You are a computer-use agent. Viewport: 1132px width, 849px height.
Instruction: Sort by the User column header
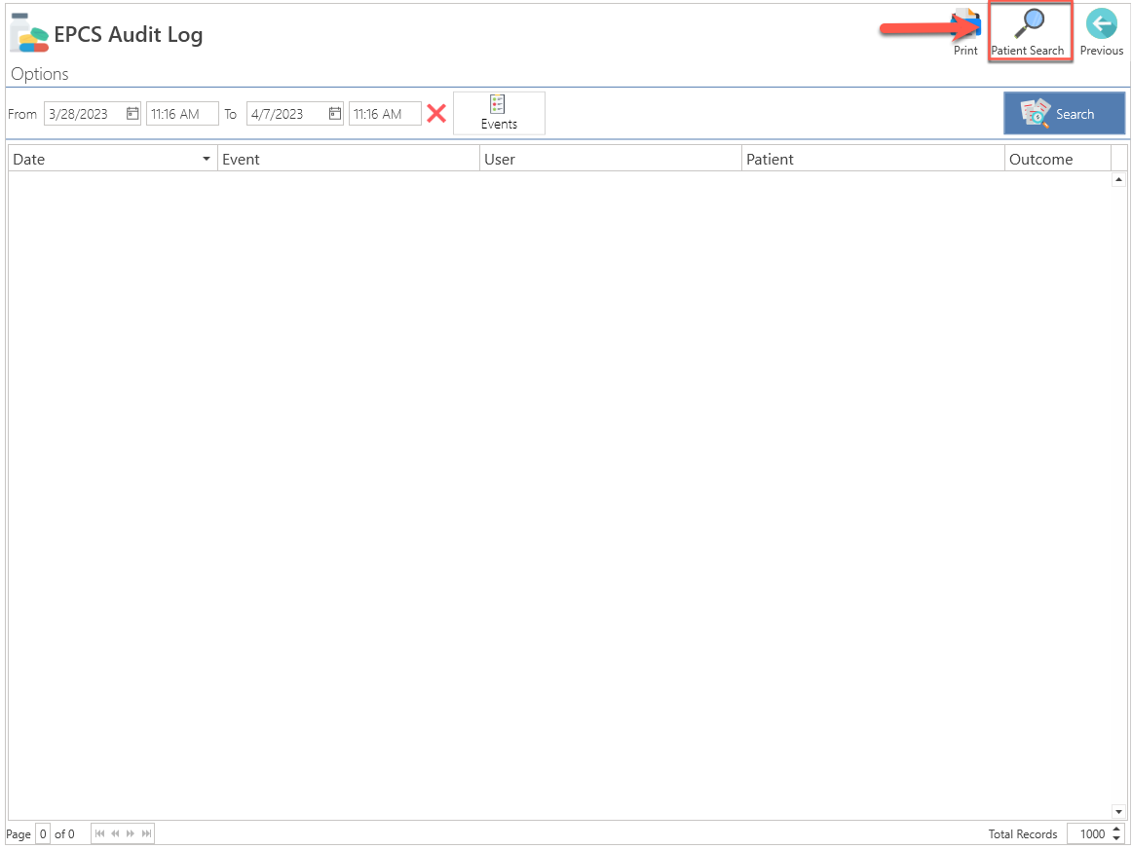tap(611, 159)
